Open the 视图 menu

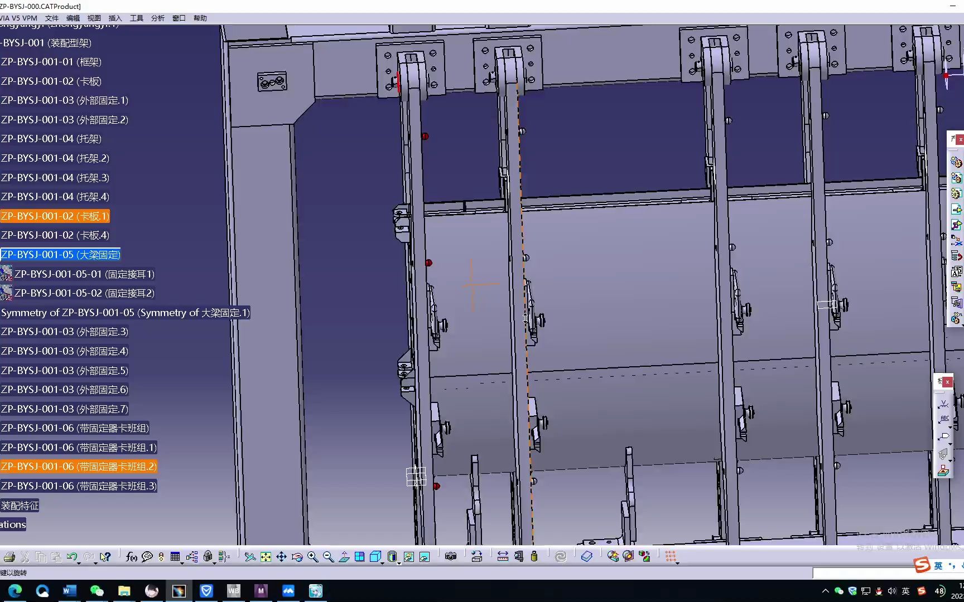pos(94,18)
